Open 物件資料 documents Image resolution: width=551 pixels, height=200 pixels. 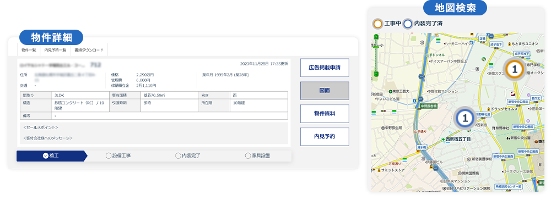click(325, 114)
